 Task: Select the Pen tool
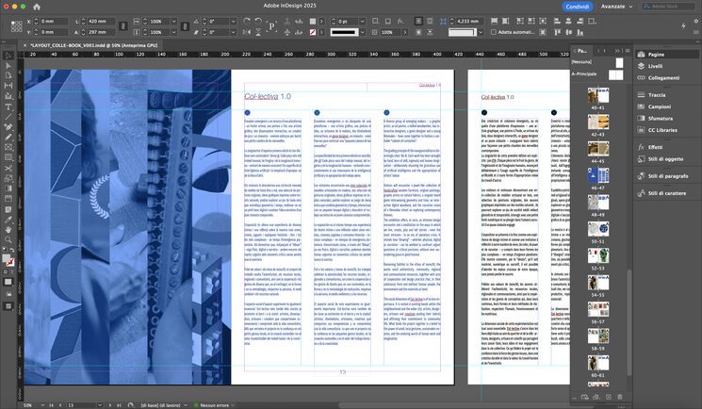pyautogui.click(x=8, y=127)
